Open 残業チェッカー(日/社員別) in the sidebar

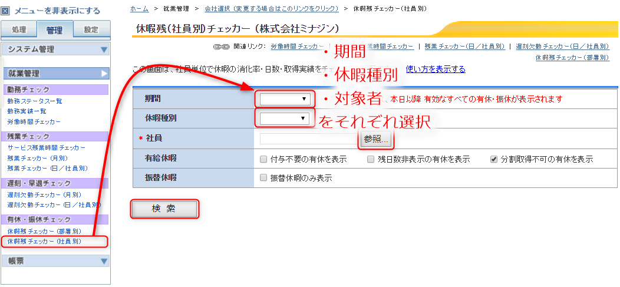point(48,169)
